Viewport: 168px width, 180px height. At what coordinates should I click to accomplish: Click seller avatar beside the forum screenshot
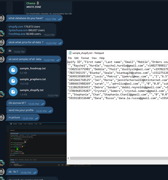point(2,163)
